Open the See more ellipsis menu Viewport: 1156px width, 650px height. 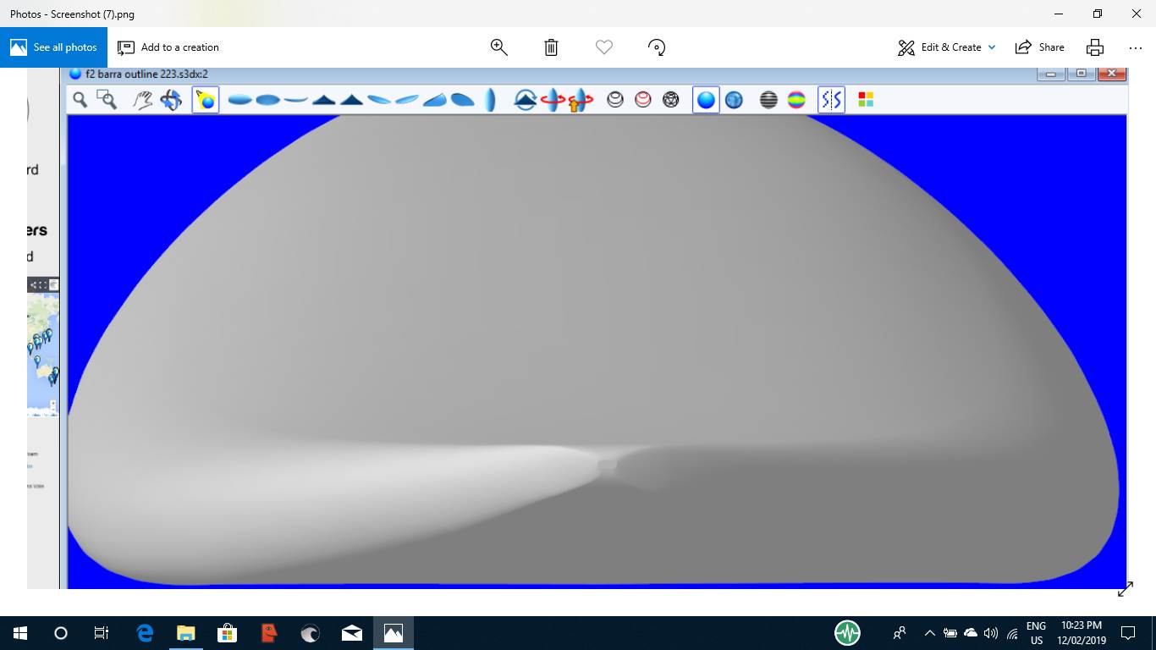tap(1134, 47)
